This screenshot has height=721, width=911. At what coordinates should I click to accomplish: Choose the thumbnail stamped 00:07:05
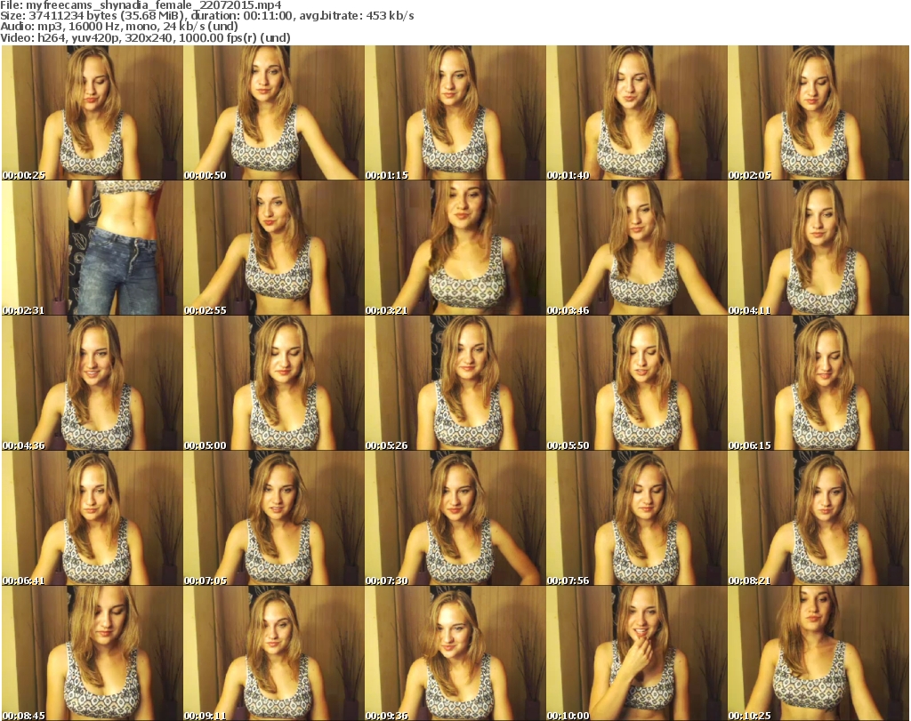point(274,518)
